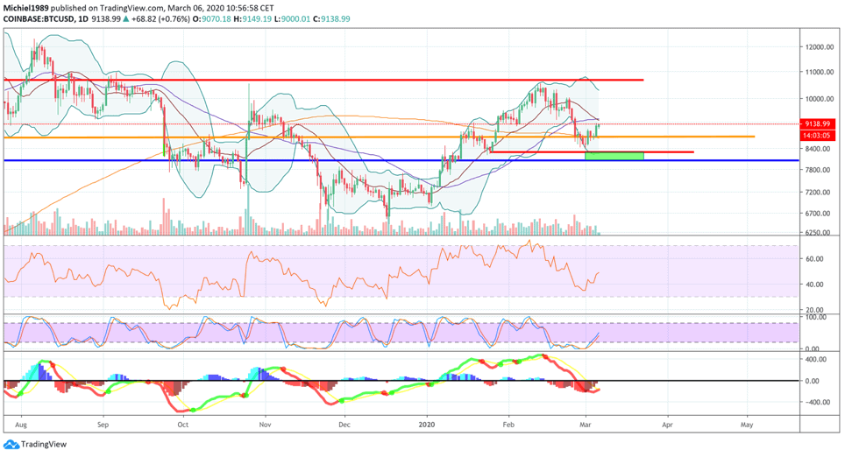The image size is (845, 457).
Task: Click the Dec date label
Action: point(344,425)
